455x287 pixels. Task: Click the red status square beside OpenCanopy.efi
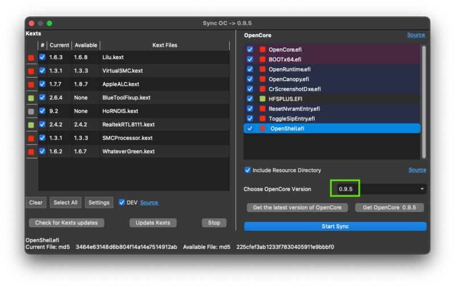pyautogui.click(x=263, y=79)
